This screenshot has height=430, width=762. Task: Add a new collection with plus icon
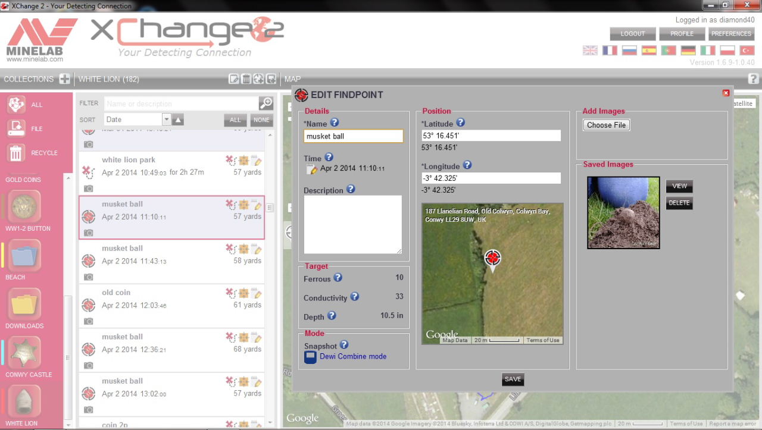(65, 79)
